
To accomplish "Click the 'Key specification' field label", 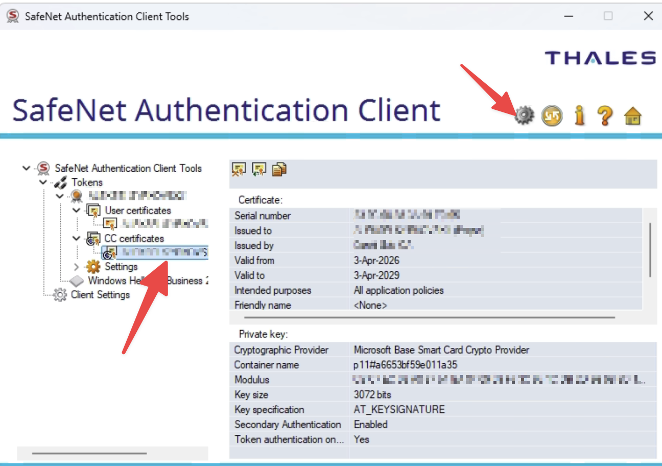I will 269,409.
